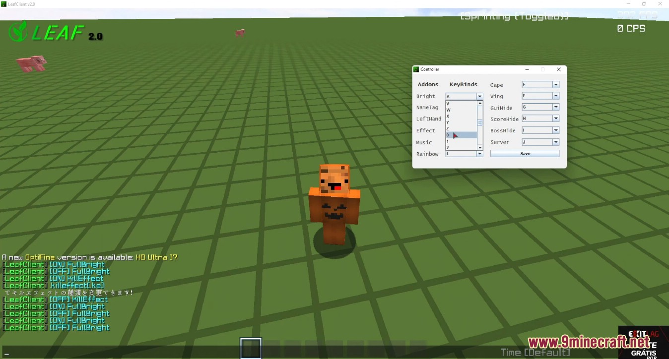Click the Save button in Controller
669x359 pixels.
525,154
